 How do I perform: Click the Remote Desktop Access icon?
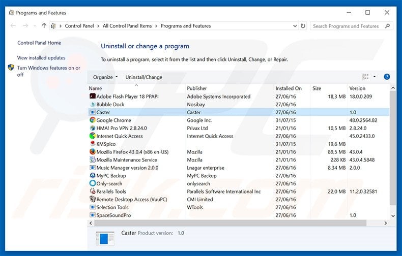(x=92, y=199)
